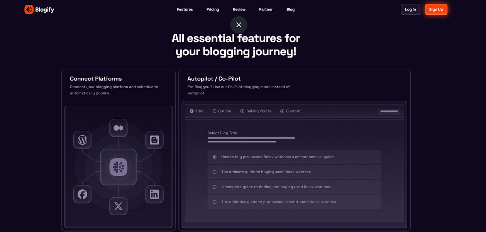Viewport: 486px width, 232px height.
Task: Select the WordPress platform icon
Action: 82,140
